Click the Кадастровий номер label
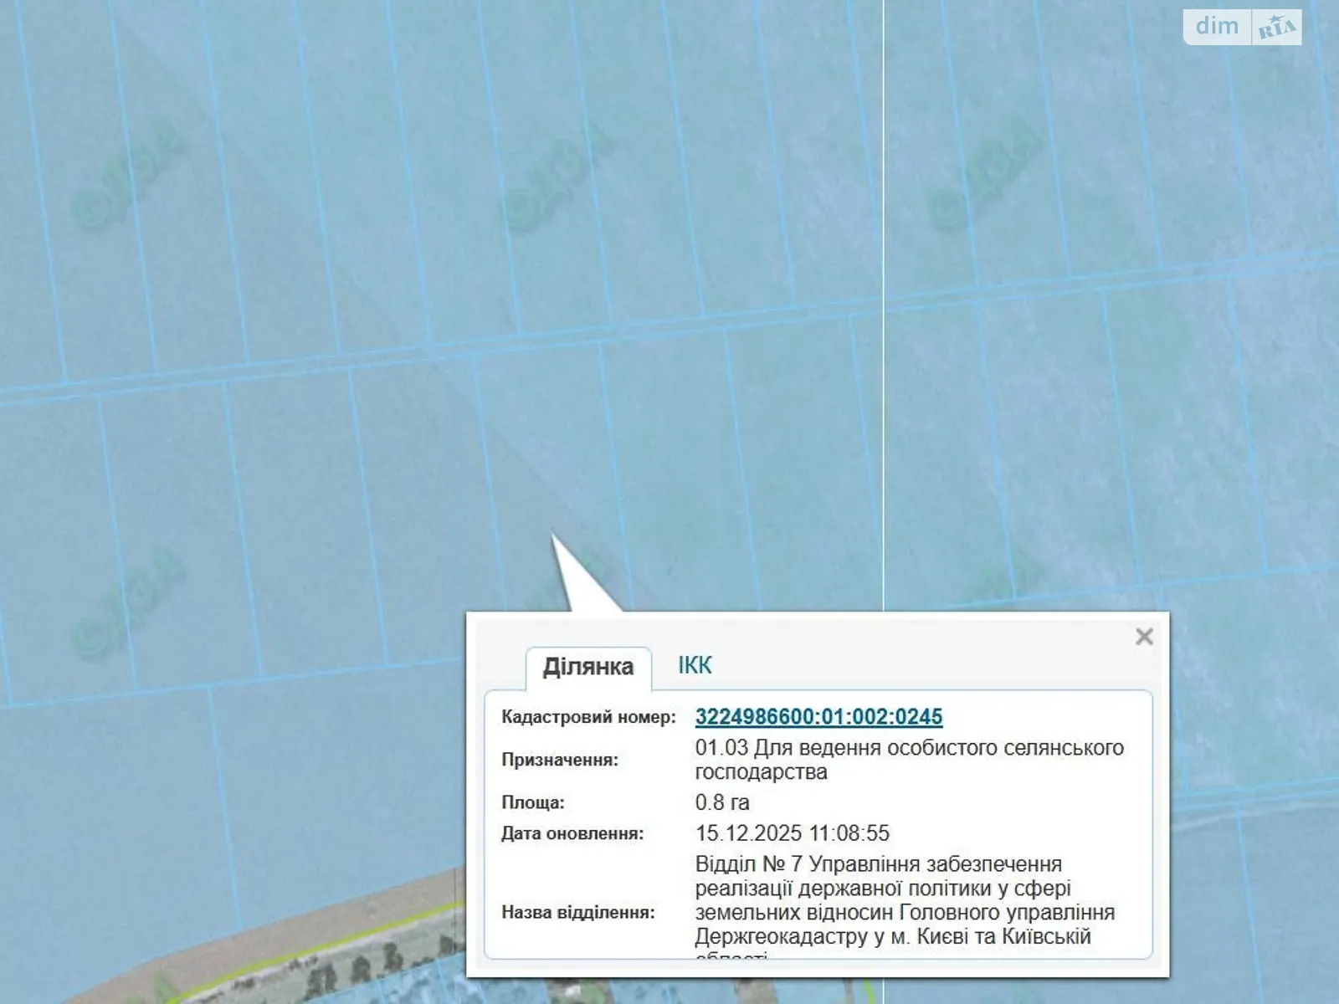Viewport: 1339px width, 1004px height. click(x=588, y=717)
